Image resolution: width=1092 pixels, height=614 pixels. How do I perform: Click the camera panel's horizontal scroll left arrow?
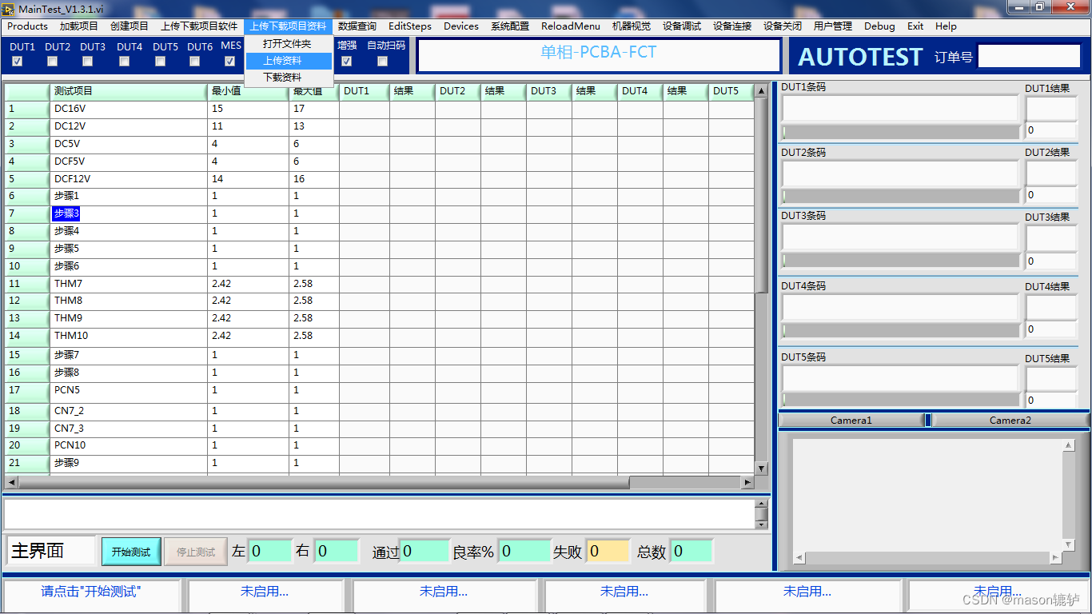[799, 557]
